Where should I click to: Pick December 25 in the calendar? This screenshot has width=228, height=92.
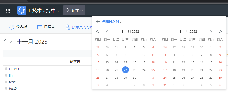point(174,78)
